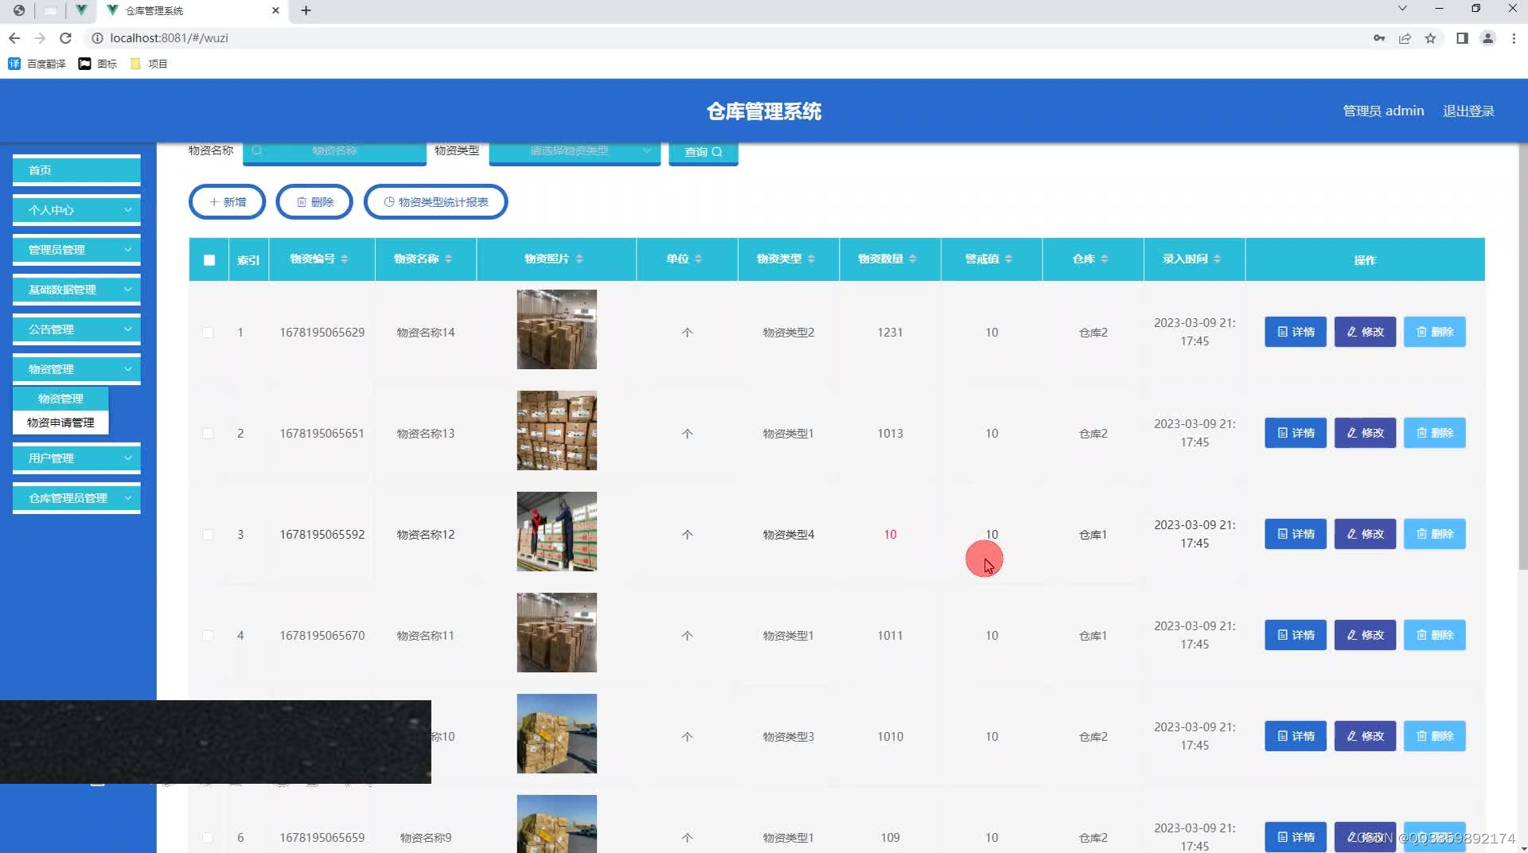Image resolution: width=1528 pixels, height=853 pixels.
Task: Open the Chrome profile avatar
Action: (x=1487, y=38)
